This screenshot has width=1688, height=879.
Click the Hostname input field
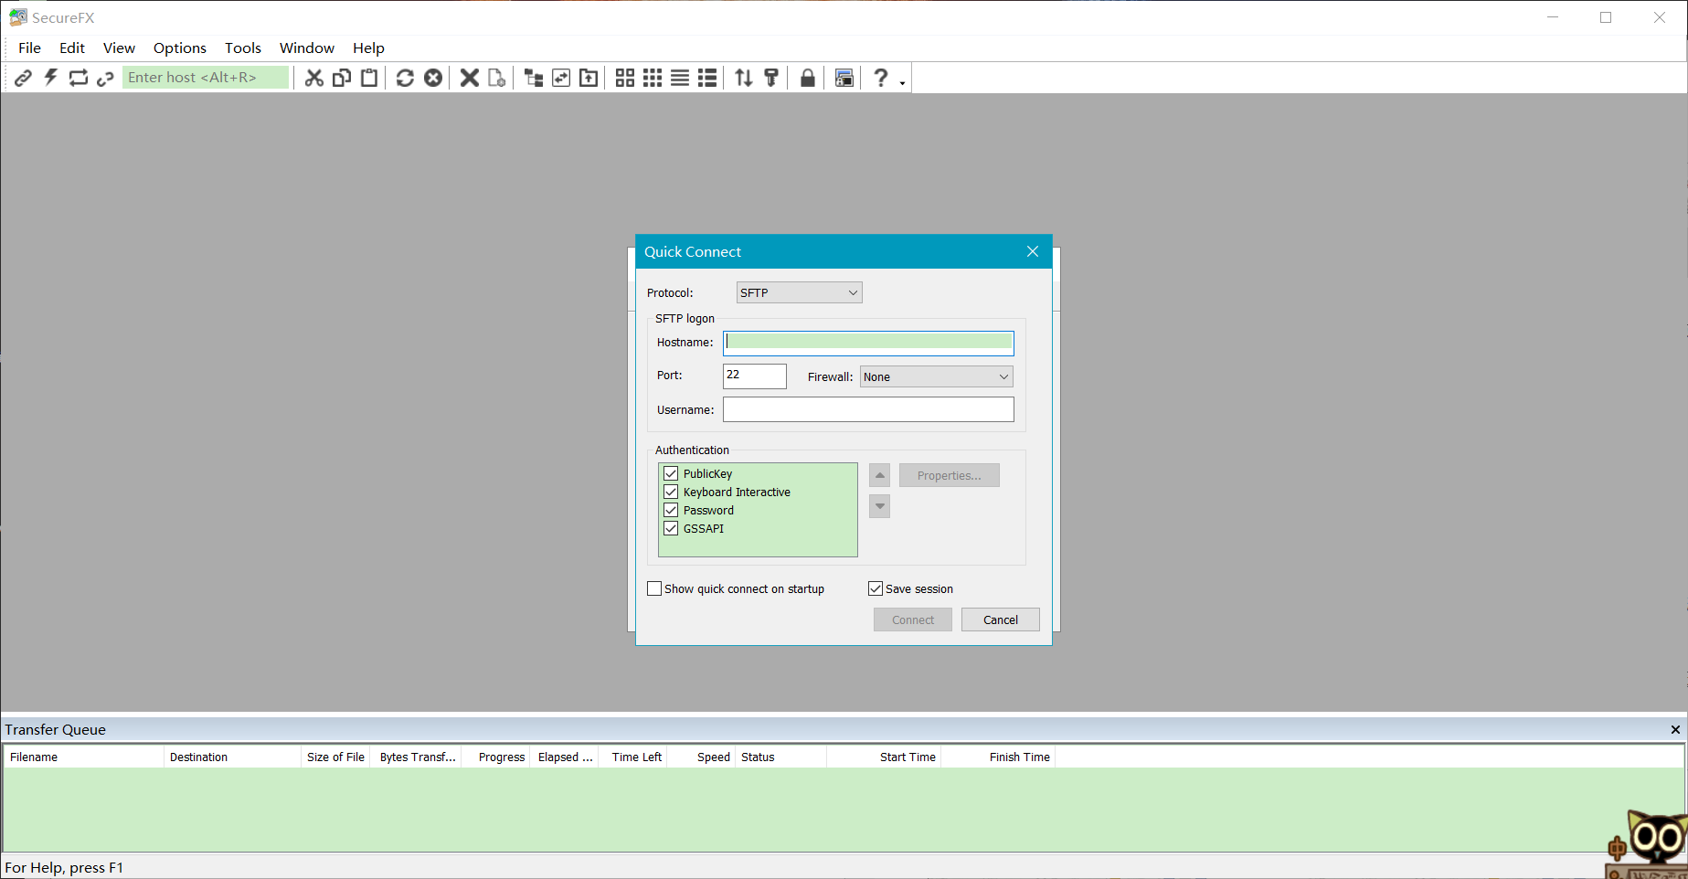pyautogui.click(x=868, y=343)
